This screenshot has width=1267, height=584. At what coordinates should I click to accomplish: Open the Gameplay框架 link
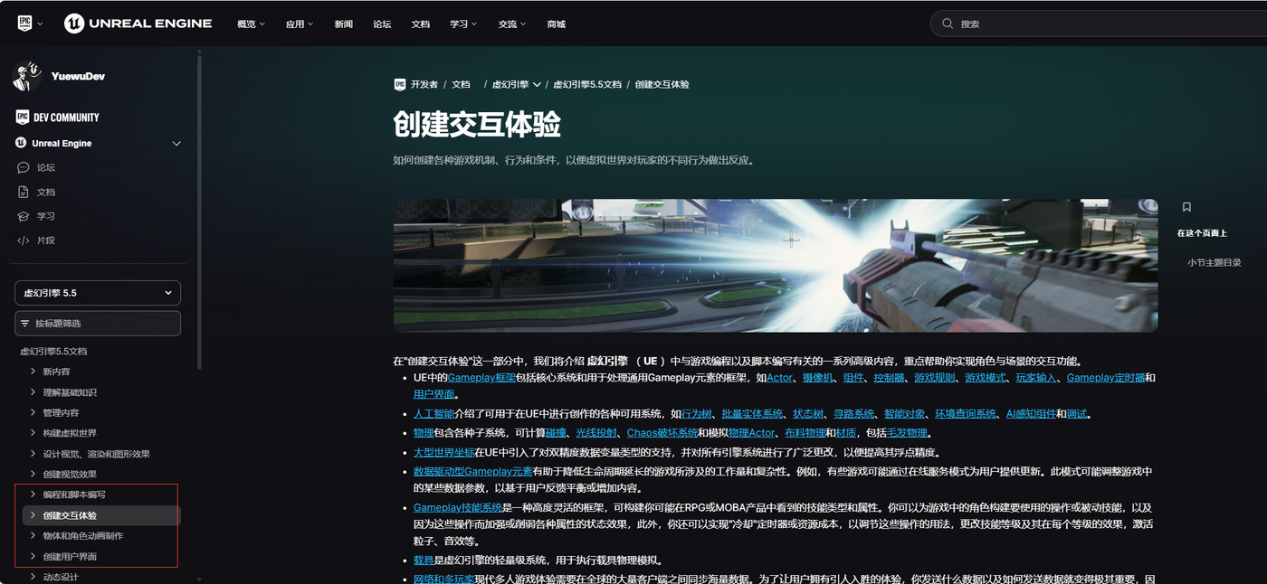coord(481,378)
